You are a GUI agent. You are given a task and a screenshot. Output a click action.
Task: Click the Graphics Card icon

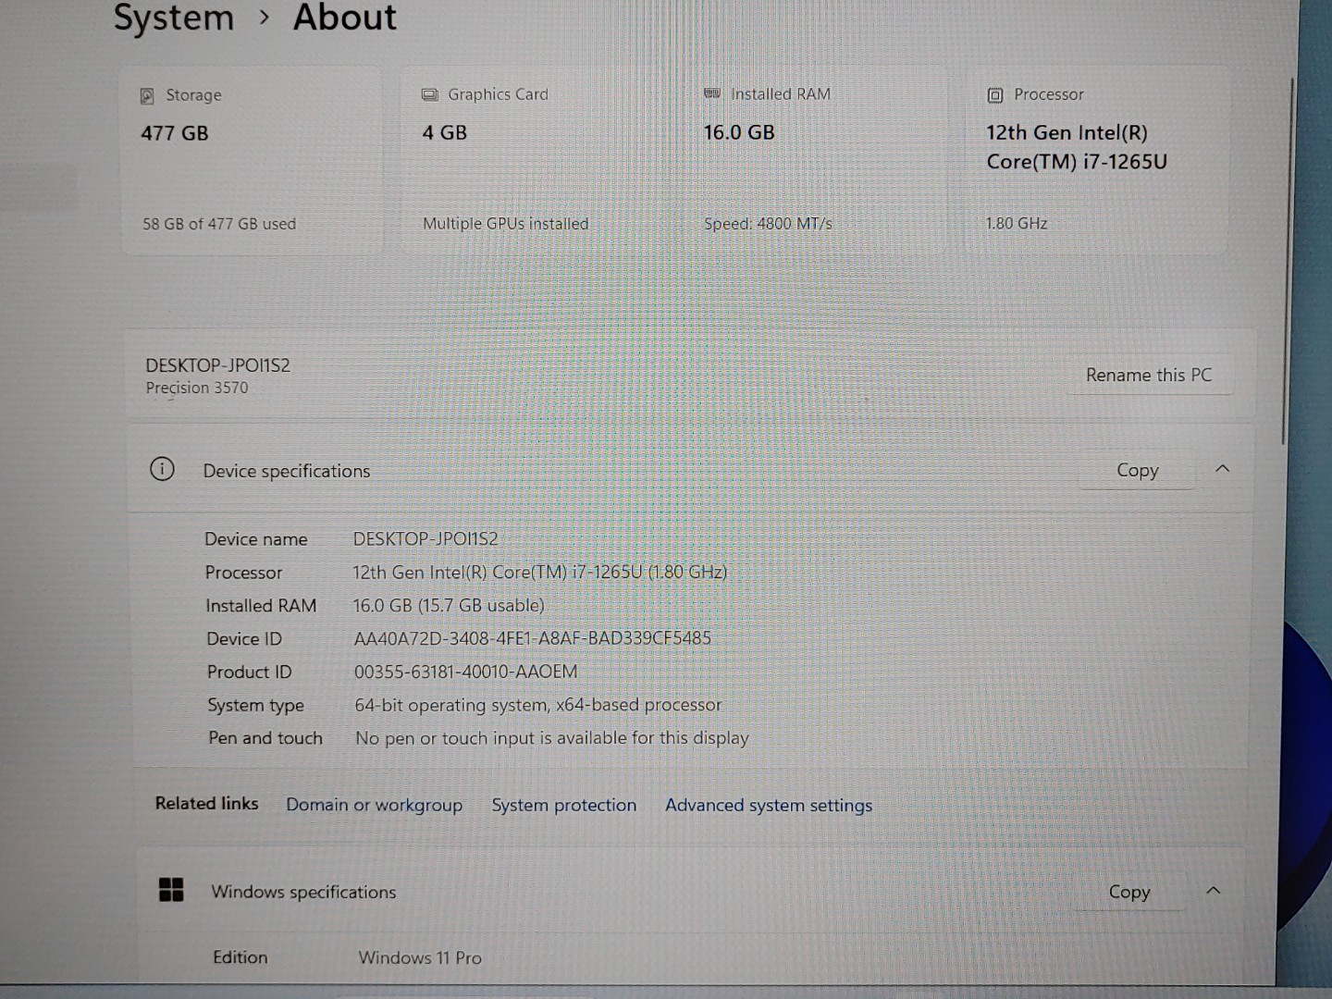tap(429, 93)
